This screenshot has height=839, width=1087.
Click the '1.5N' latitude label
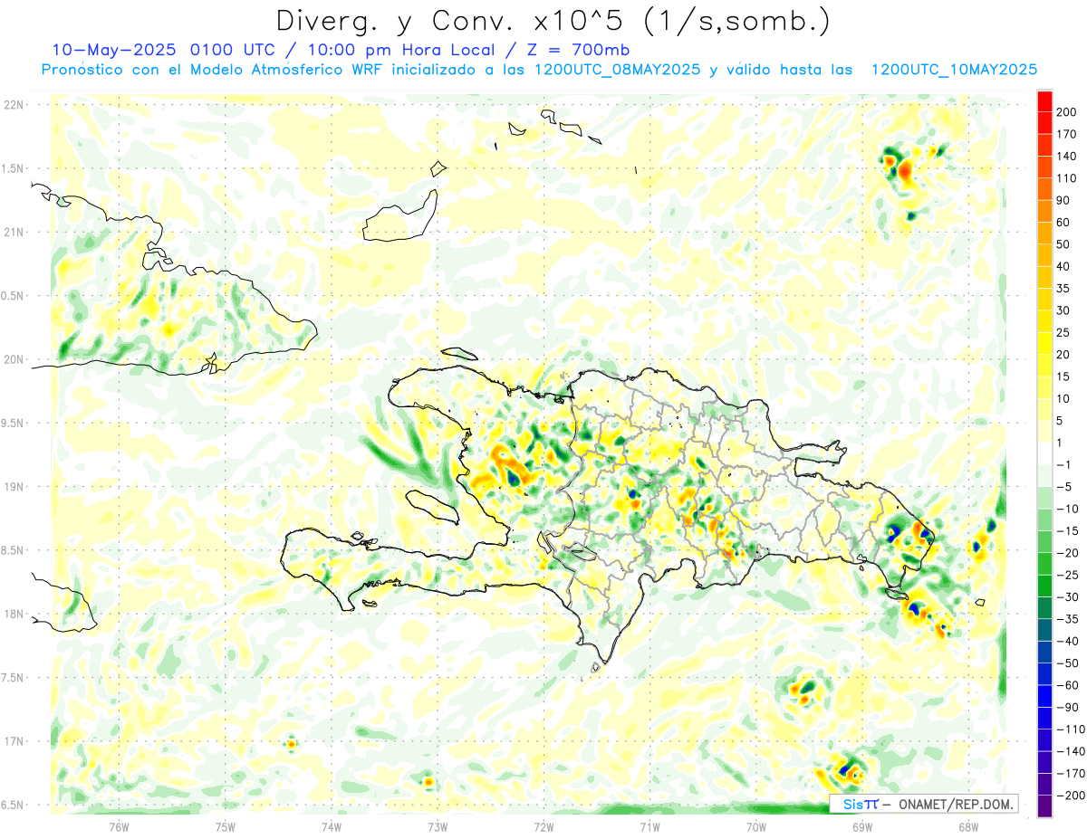tap(14, 168)
